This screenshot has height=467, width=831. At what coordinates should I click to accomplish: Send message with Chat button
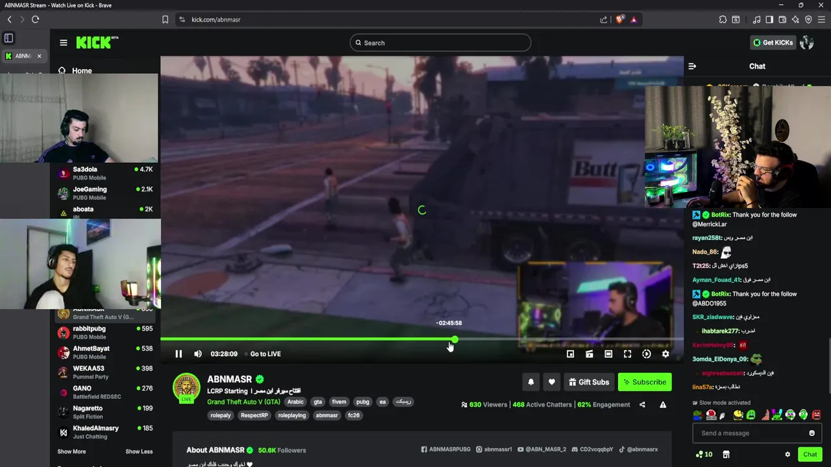(x=810, y=455)
